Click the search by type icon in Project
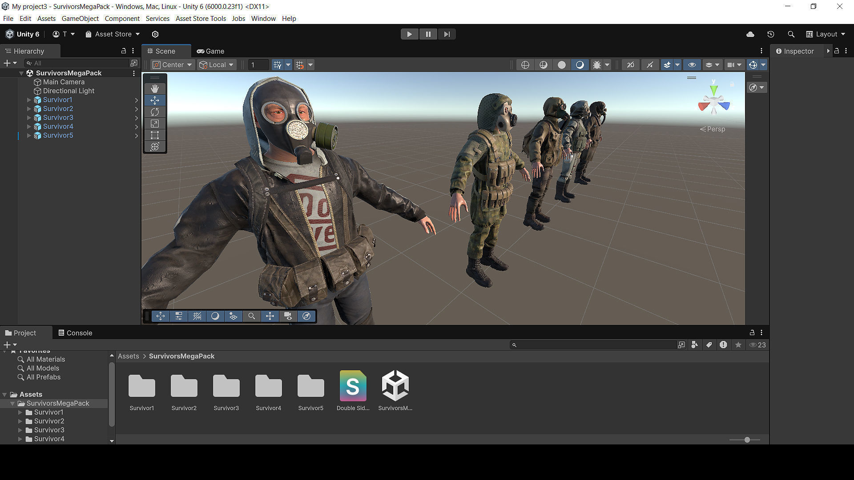 [695, 345]
